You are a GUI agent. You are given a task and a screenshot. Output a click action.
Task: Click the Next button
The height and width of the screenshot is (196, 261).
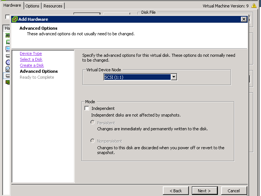click(204, 190)
